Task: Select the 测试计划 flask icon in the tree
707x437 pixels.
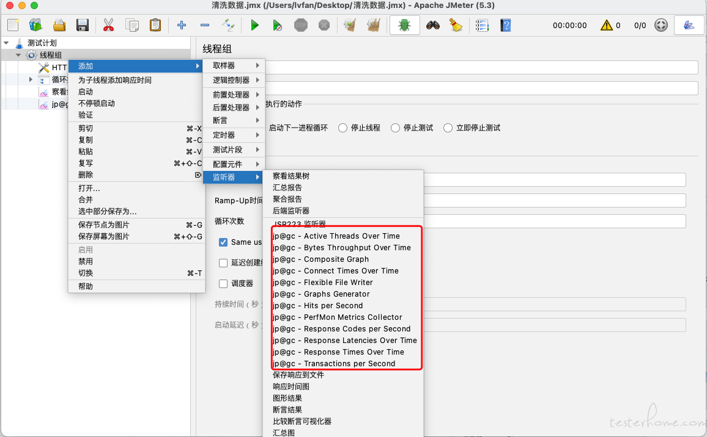Action: point(20,43)
